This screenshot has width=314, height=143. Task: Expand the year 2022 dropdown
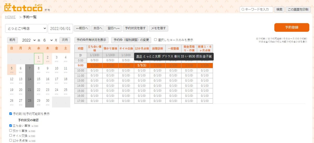tap(29, 40)
